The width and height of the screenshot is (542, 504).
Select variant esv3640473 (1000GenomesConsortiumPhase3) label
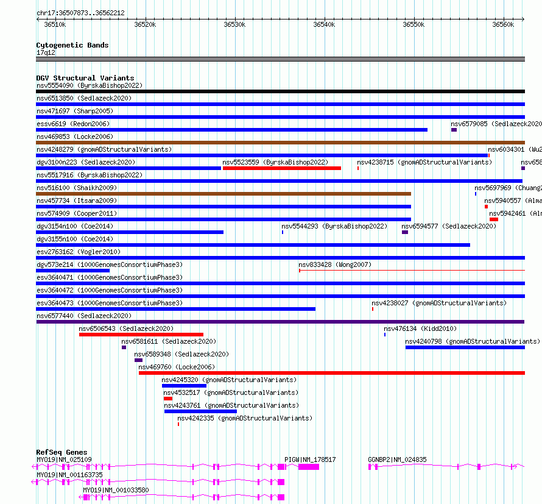pos(110,303)
